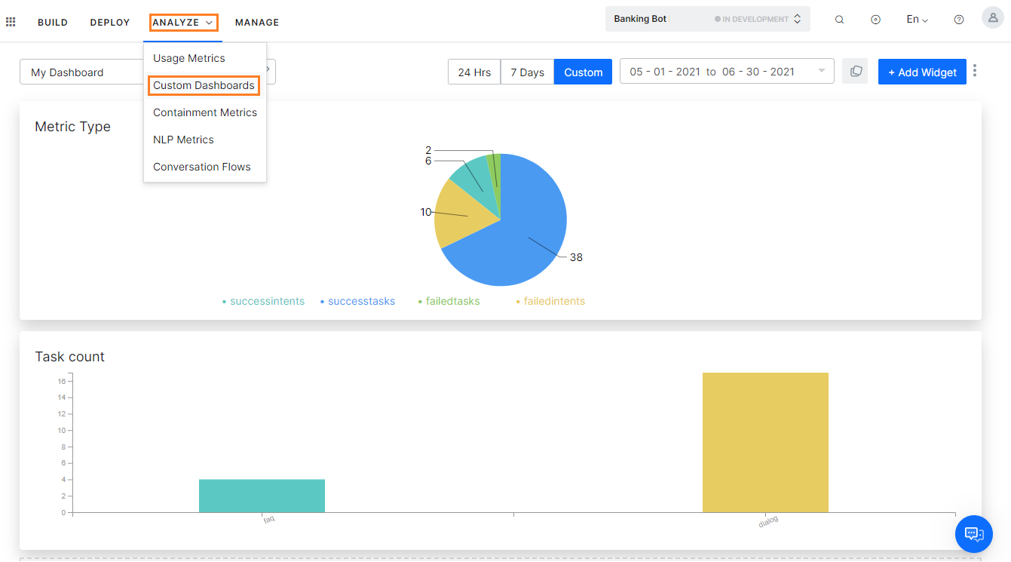The width and height of the screenshot is (1011, 562).
Task: Click the Add Widget button
Action: click(x=921, y=71)
